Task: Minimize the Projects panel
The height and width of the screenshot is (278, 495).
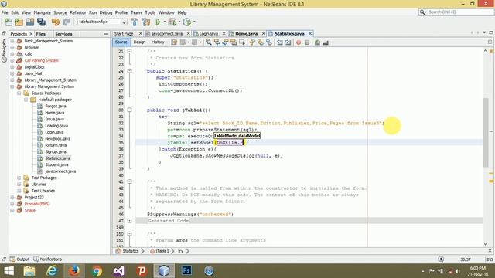Action: pos(106,34)
